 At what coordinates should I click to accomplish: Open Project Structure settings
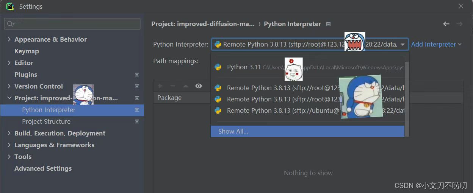[x=46, y=121]
